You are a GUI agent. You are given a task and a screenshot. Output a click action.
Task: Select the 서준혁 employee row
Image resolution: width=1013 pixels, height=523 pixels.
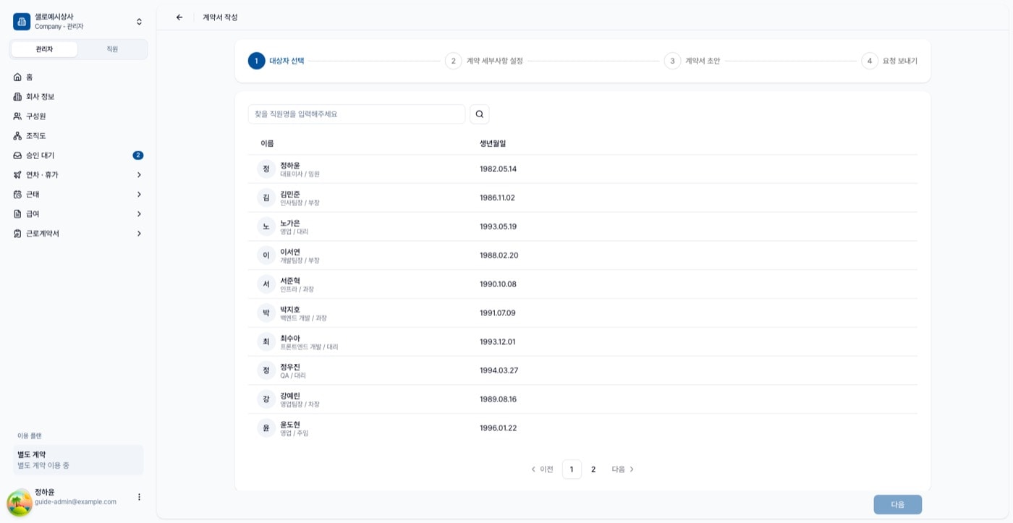pos(582,284)
